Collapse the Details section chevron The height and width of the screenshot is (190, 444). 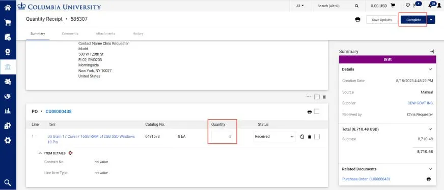(x=430, y=69)
